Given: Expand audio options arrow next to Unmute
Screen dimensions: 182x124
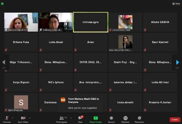Looking at the screenshot, I should point(12,118).
